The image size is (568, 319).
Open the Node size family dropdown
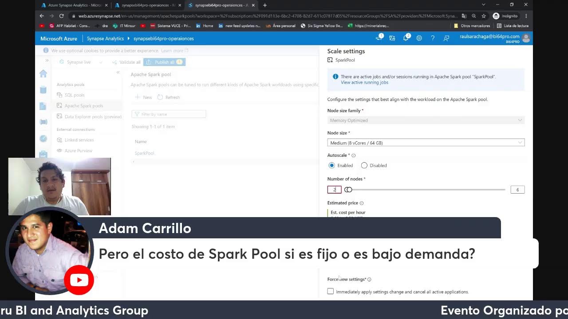(426, 120)
